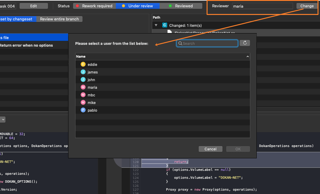
Task: Set status to Reviewed
Action: [181, 6]
